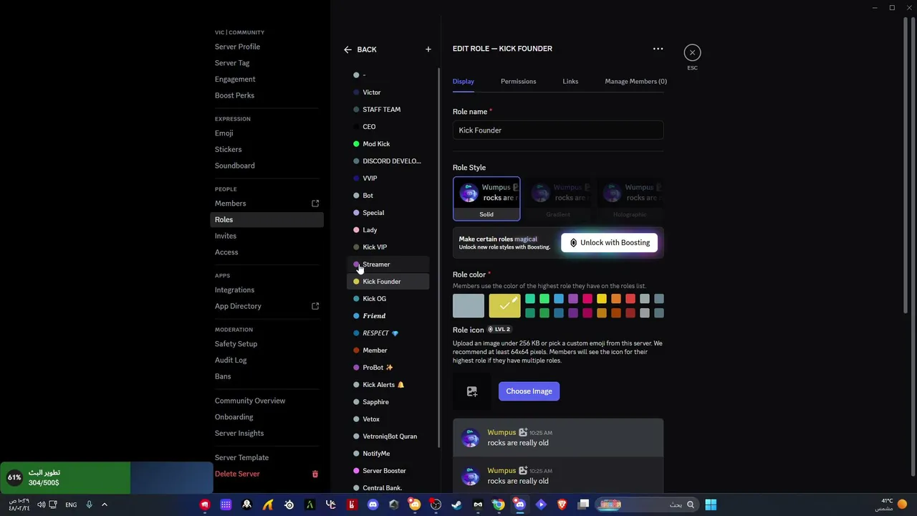Open Integrations under Apps
The height and width of the screenshot is (516, 917).
(x=234, y=290)
